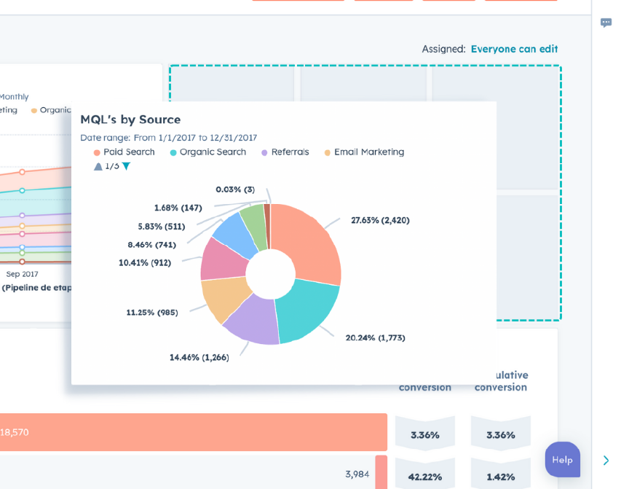
Task: Open the Help button
Action: click(562, 460)
